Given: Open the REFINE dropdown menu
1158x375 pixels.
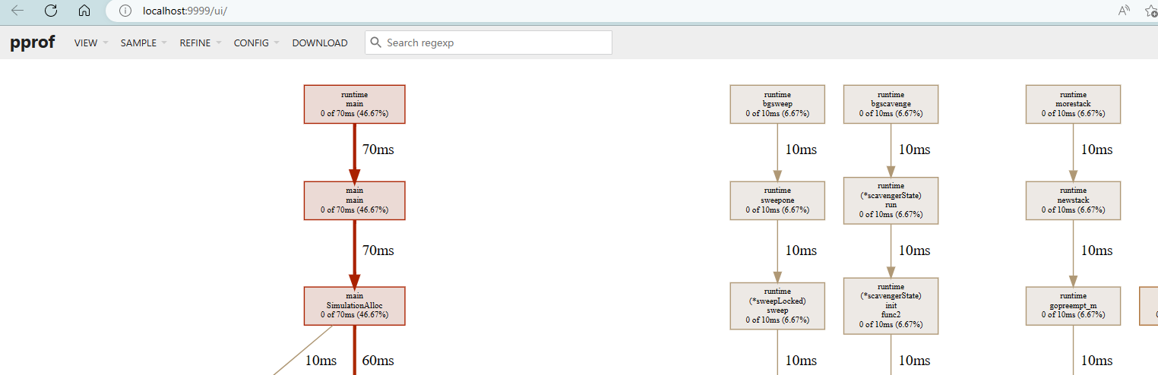Looking at the screenshot, I should click(x=201, y=43).
